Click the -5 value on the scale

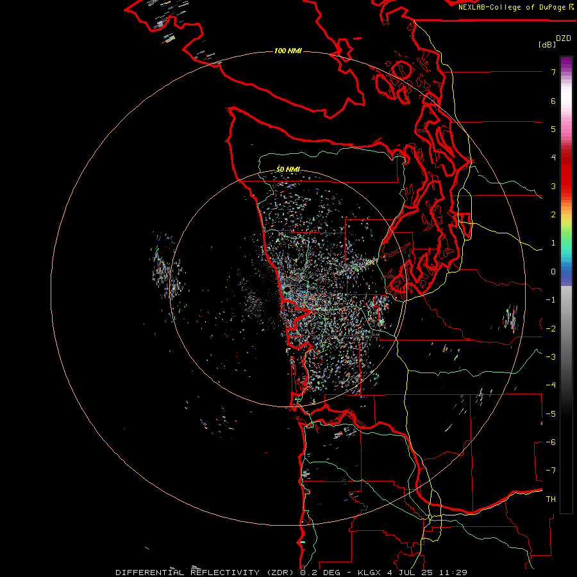[x=551, y=414]
